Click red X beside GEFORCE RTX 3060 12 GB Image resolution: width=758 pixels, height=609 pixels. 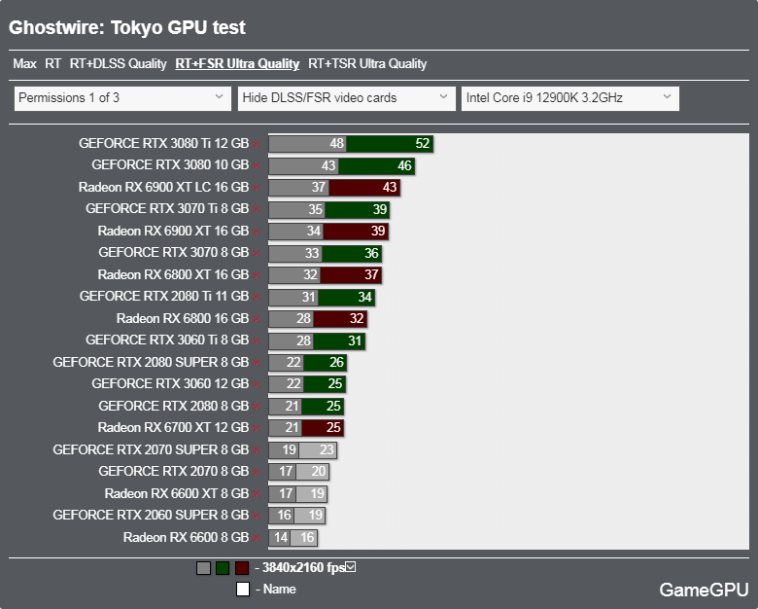[257, 384]
